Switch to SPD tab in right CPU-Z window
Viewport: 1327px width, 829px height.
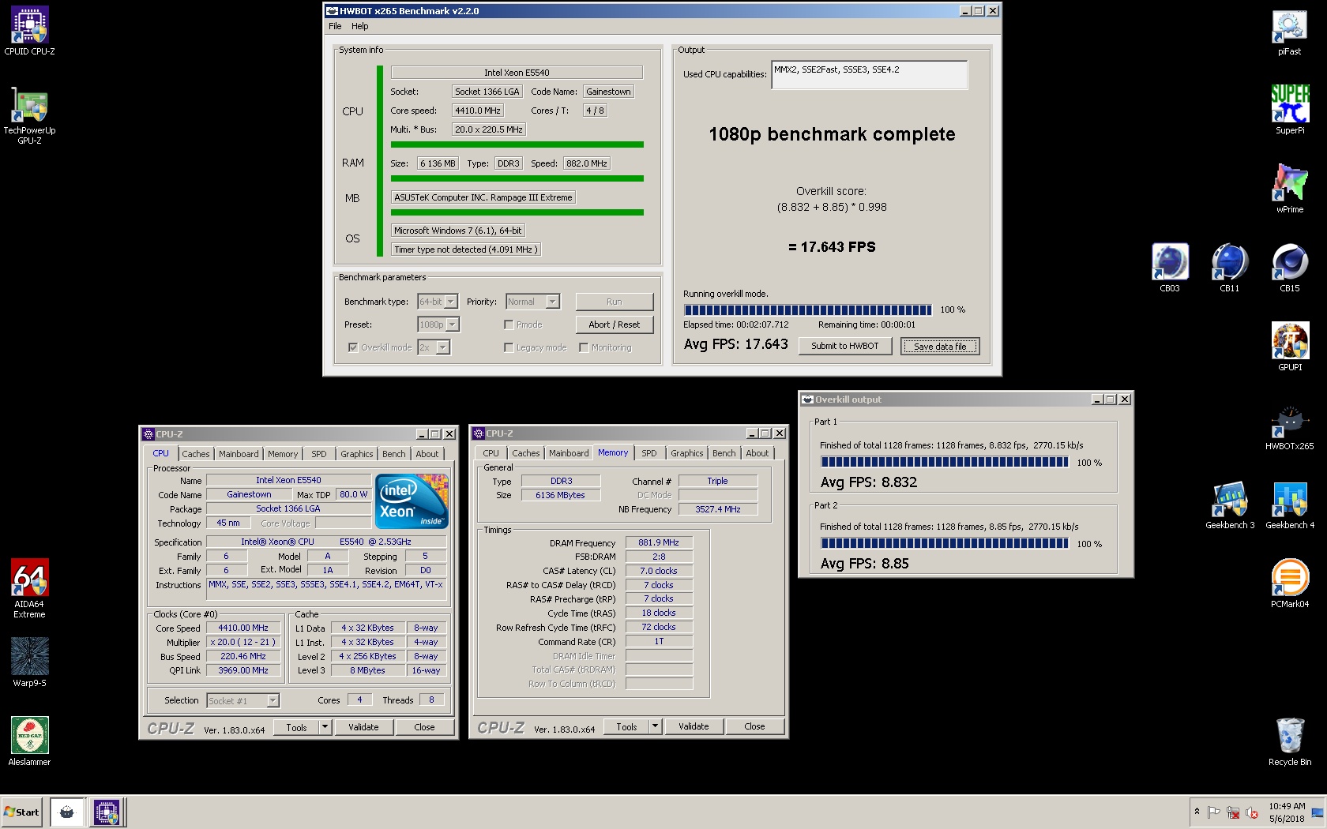[x=648, y=453]
